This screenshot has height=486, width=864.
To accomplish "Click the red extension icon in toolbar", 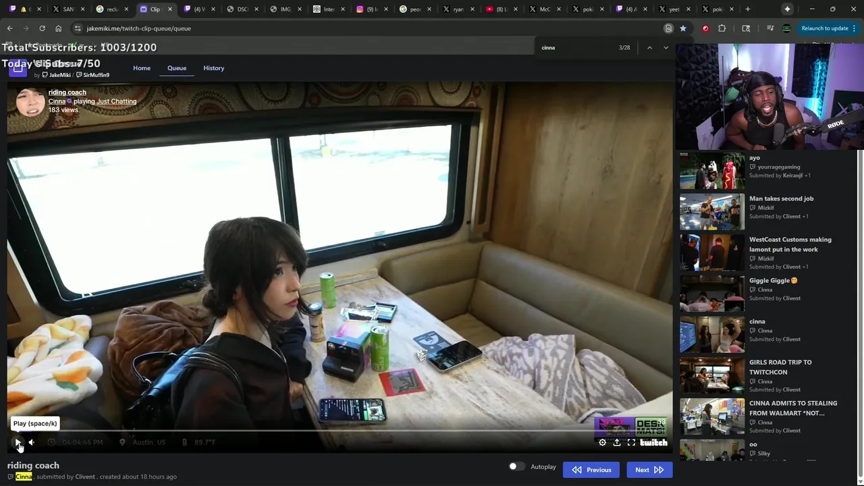I will point(705,28).
